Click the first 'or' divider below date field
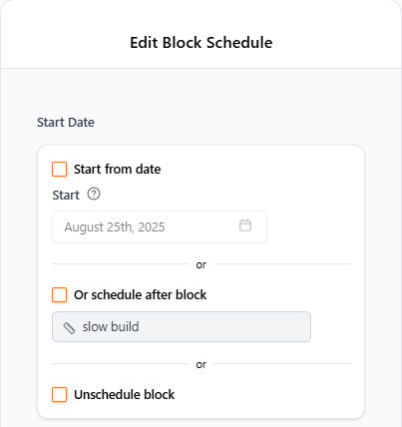This screenshot has height=427, width=402. [201, 264]
